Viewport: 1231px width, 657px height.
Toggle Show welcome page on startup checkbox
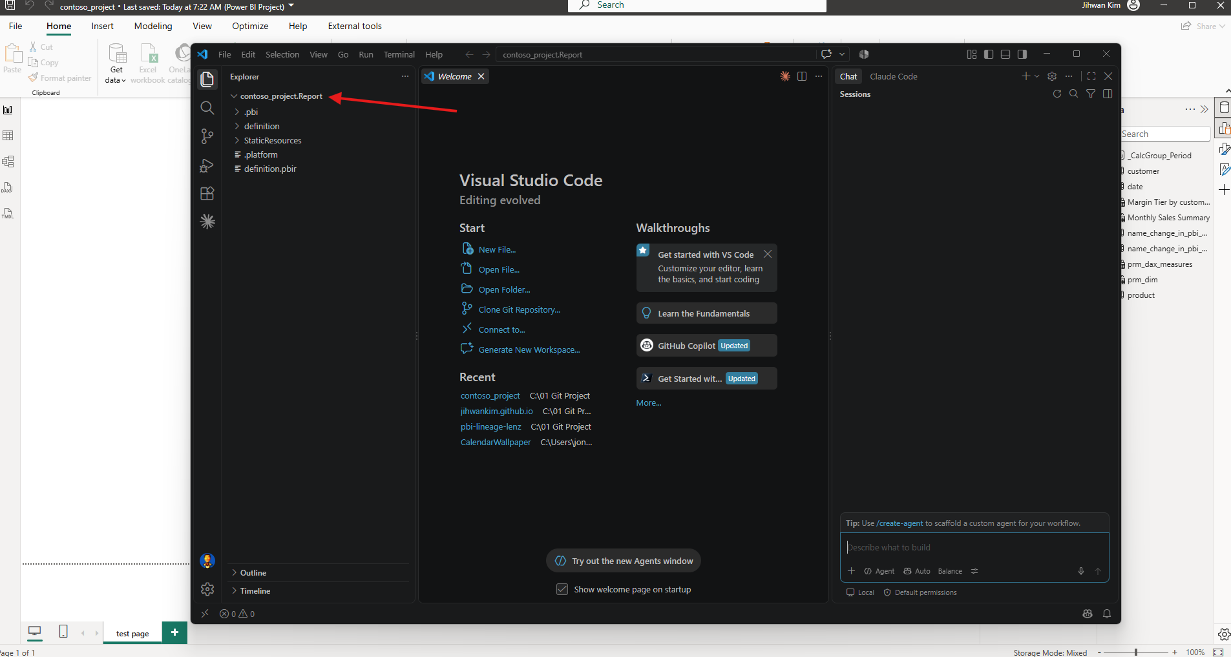(x=562, y=589)
